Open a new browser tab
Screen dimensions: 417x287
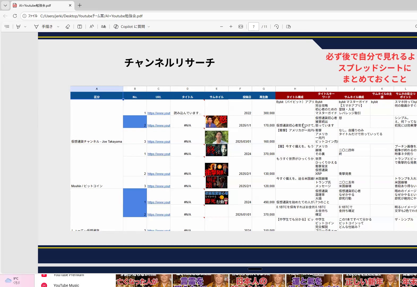click(80, 5)
